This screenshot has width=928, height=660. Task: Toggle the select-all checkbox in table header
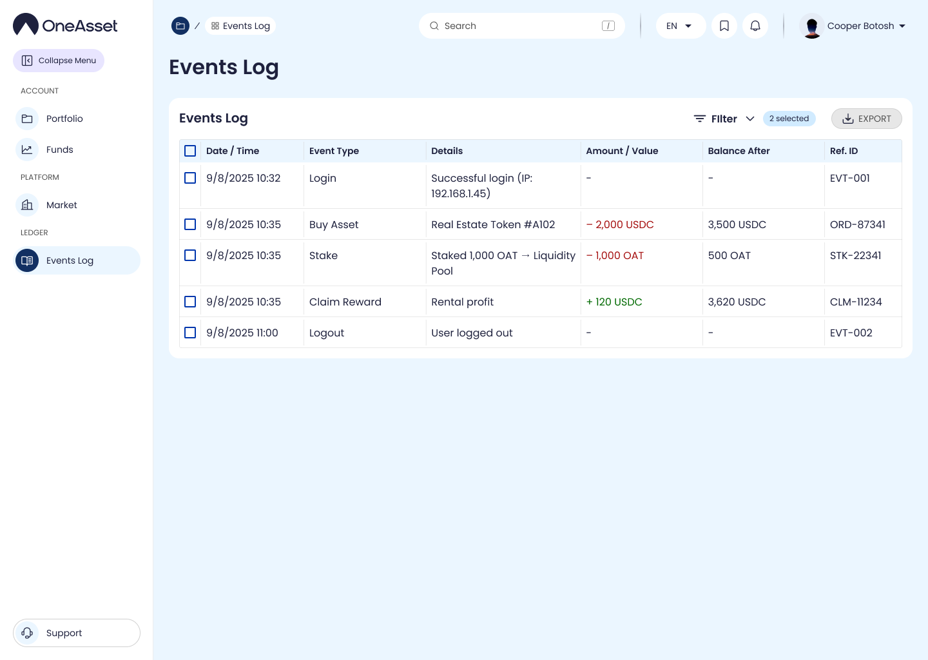(x=190, y=151)
